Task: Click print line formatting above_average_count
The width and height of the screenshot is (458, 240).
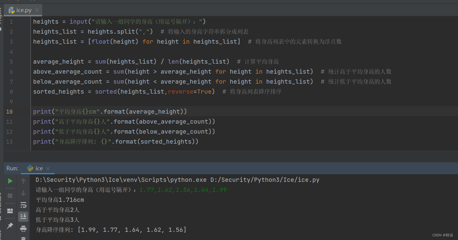Action: point(124,122)
